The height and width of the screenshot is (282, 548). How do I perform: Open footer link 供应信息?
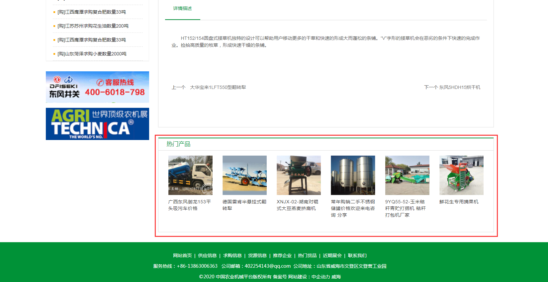click(x=207, y=255)
